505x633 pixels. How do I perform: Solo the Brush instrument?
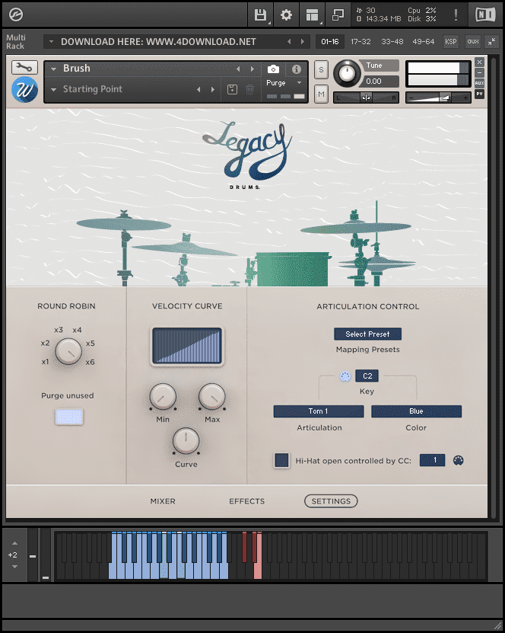(321, 70)
